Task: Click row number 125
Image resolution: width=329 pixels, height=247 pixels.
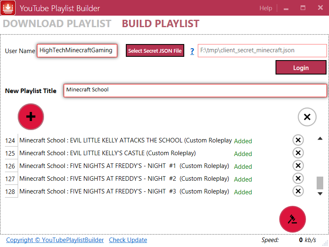Action: tap(10, 153)
